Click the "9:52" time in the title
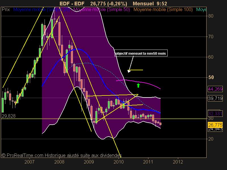 pyautogui.click(x=162, y=3)
